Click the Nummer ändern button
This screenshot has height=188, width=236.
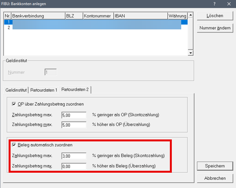tap(215, 29)
